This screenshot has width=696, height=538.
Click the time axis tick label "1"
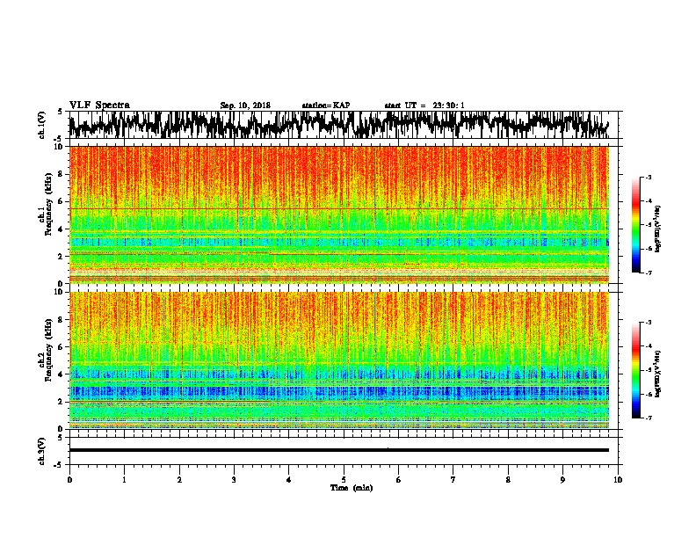coord(124,480)
